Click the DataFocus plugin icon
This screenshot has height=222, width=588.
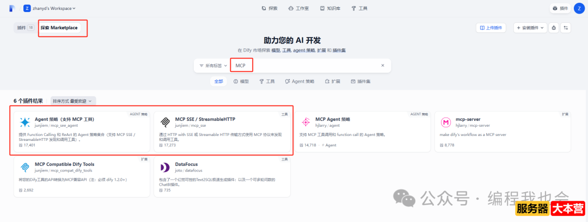pyautogui.click(x=165, y=167)
